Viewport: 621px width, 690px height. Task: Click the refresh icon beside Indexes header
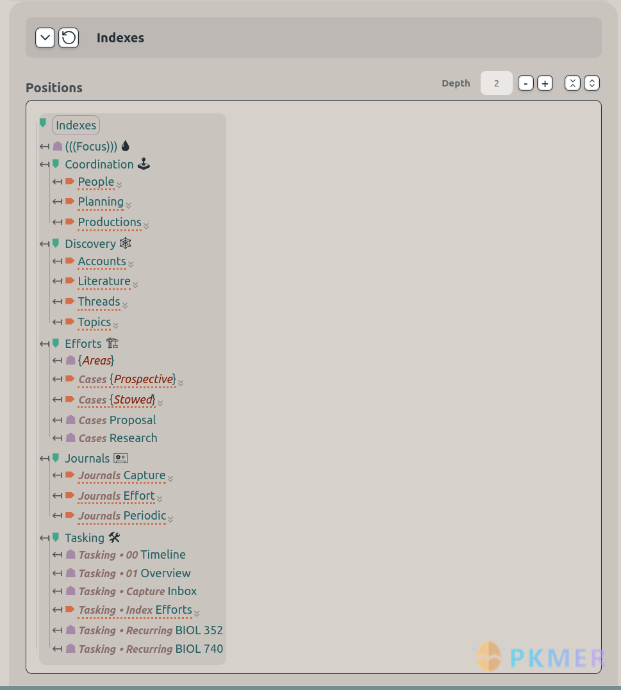point(69,38)
